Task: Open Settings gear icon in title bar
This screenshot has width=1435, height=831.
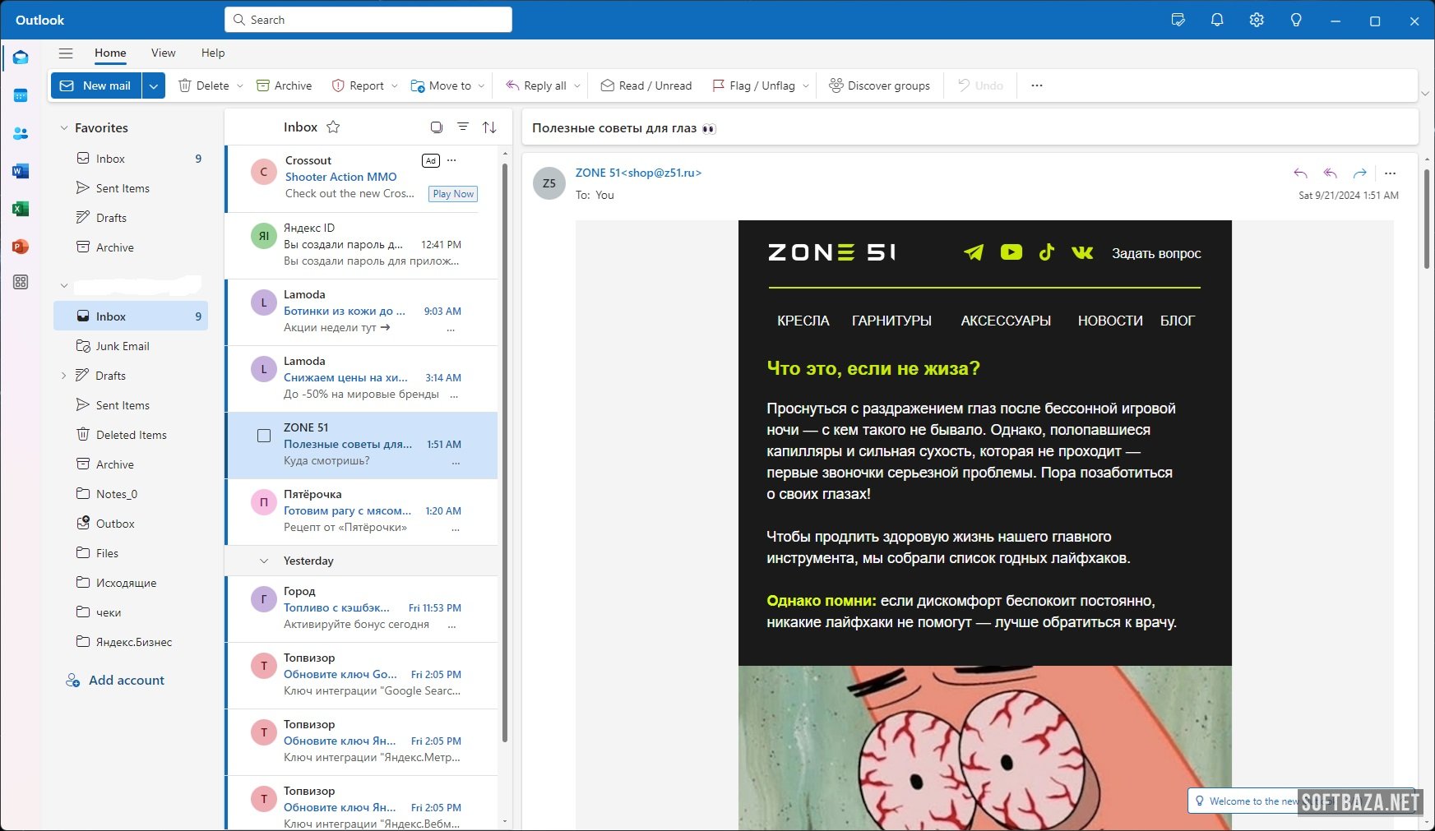Action: click(1256, 20)
